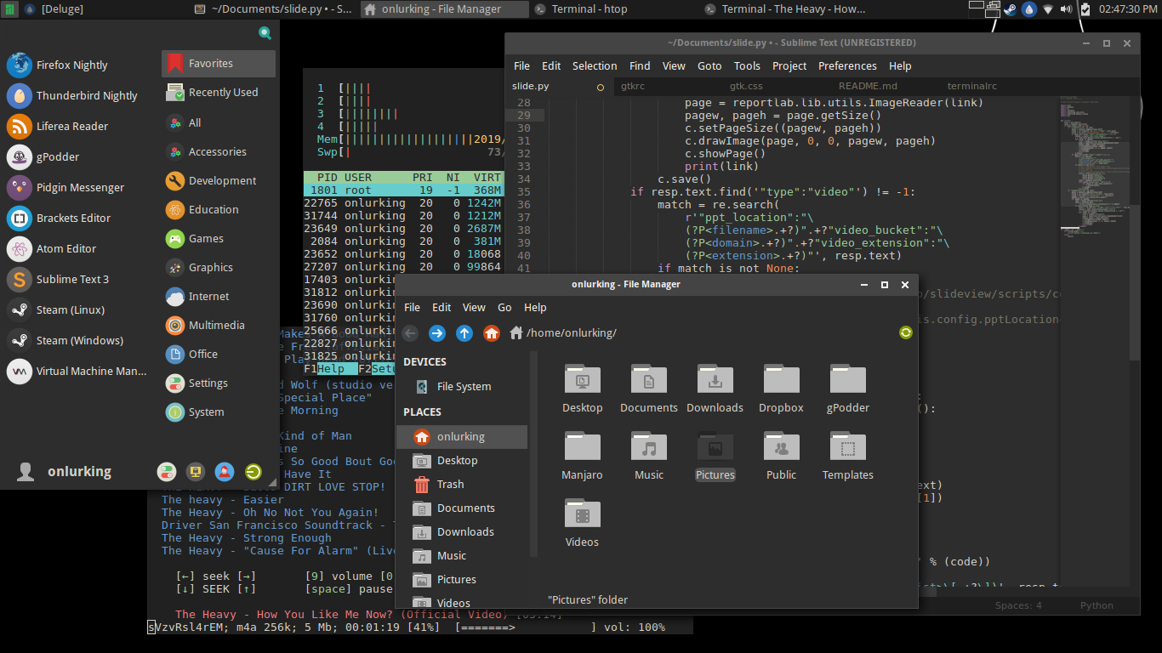Click the forward arrow in File Manager

[x=437, y=333]
